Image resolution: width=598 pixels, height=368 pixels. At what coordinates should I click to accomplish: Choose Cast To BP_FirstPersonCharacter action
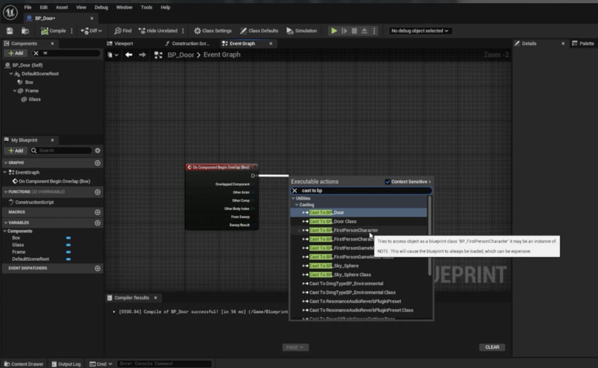[x=344, y=230]
